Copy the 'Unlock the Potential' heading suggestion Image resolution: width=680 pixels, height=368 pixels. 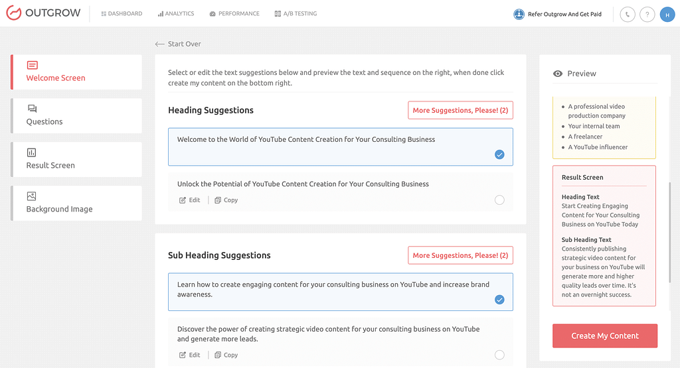226,200
